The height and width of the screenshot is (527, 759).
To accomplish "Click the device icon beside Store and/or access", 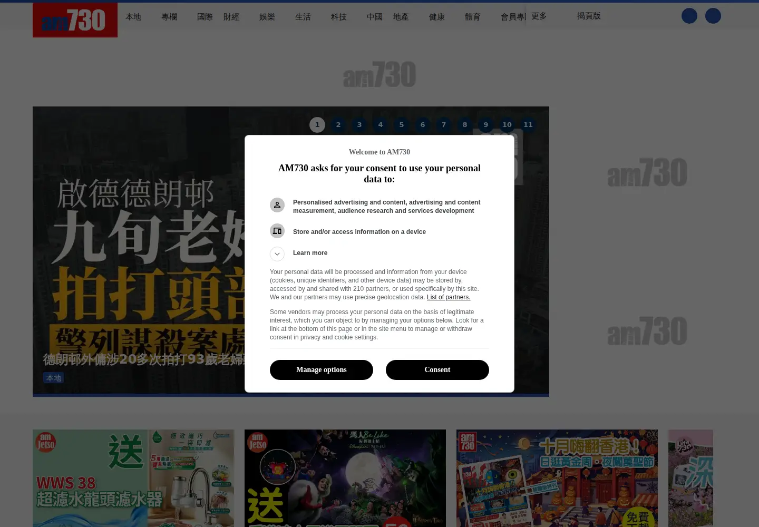I will pos(277,231).
